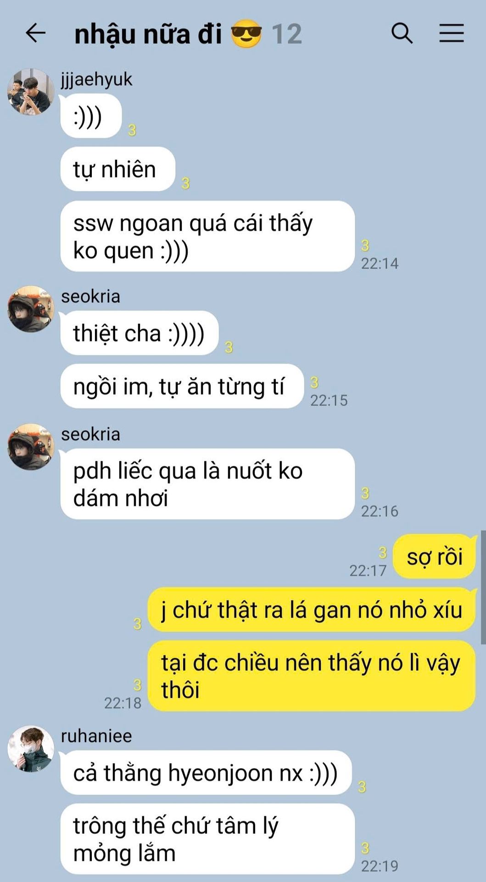
Task: Select the 'thiệt cha :))))' message
Action: [140, 333]
